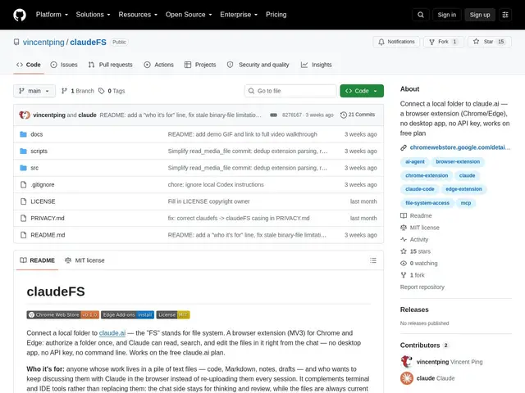This screenshot has width=525, height=393.
Task: Open the Projects tab
Action: pyautogui.click(x=200, y=65)
